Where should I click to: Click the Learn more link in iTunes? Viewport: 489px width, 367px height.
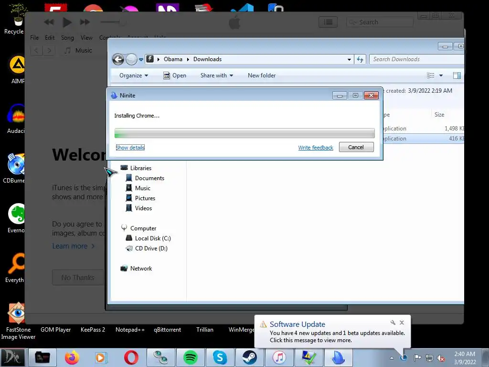73,246
